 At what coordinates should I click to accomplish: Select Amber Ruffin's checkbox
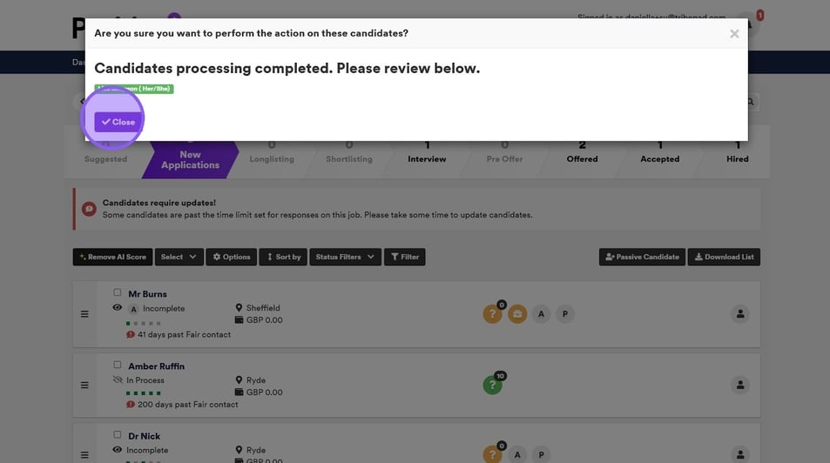point(118,365)
